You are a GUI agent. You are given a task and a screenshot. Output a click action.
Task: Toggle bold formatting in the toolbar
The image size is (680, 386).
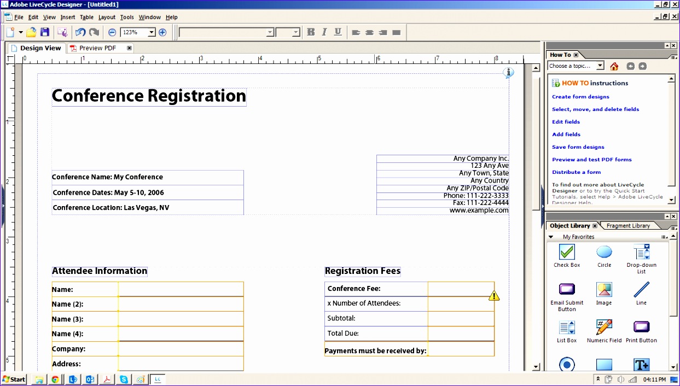coord(310,32)
